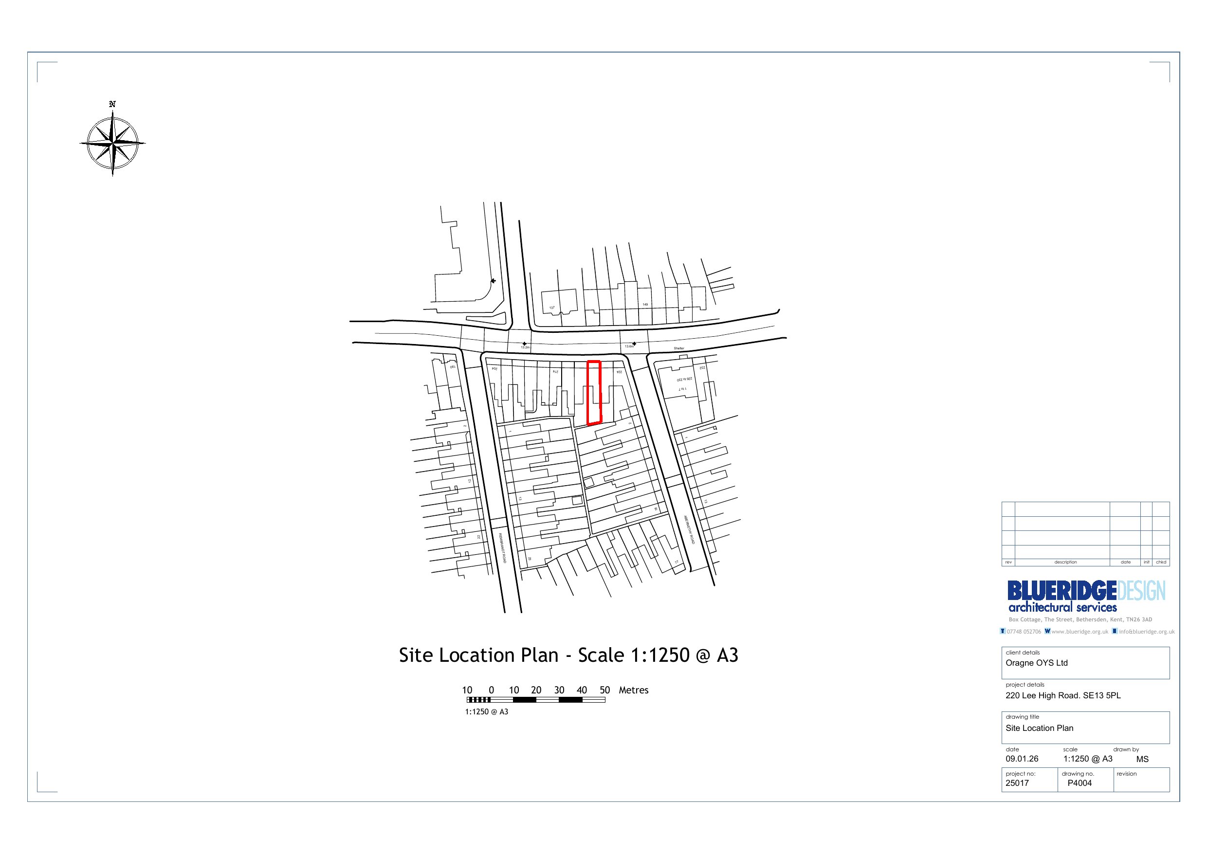
Task: Open the www.blueridge.org.uk website link
Action: pyautogui.click(x=1080, y=632)
